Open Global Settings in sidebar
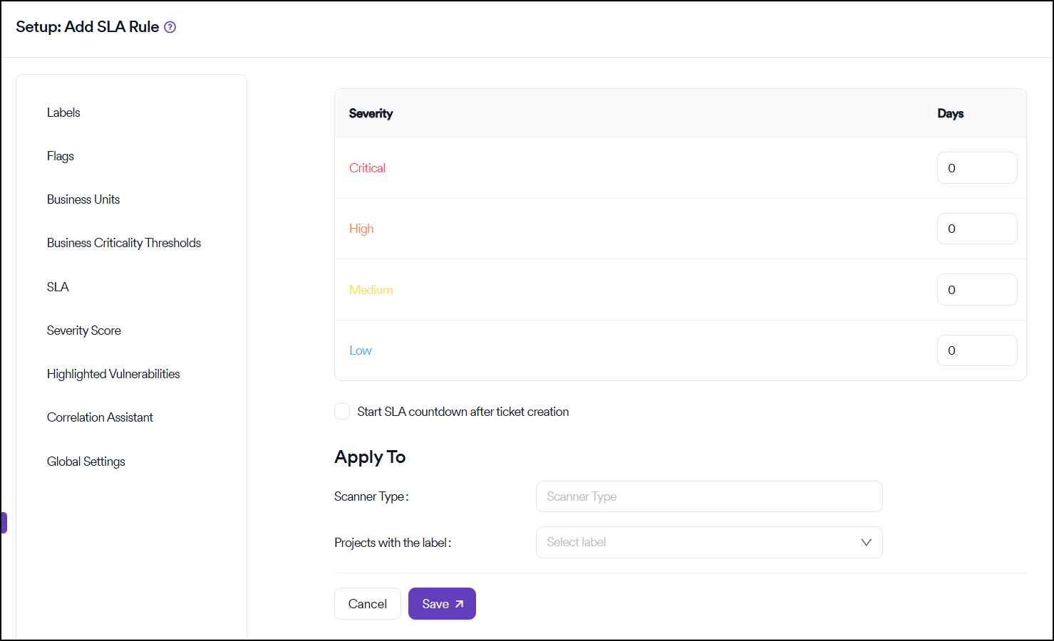 tap(86, 462)
